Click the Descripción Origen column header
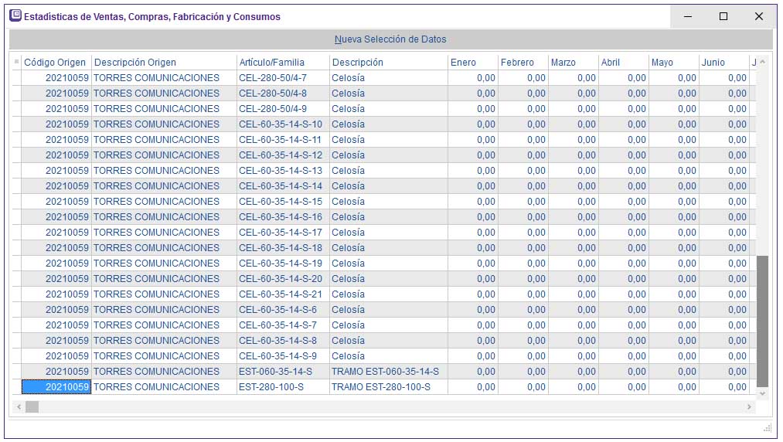The height and width of the screenshot is (442, 783). pyautogui.click(x=163, y=63)
